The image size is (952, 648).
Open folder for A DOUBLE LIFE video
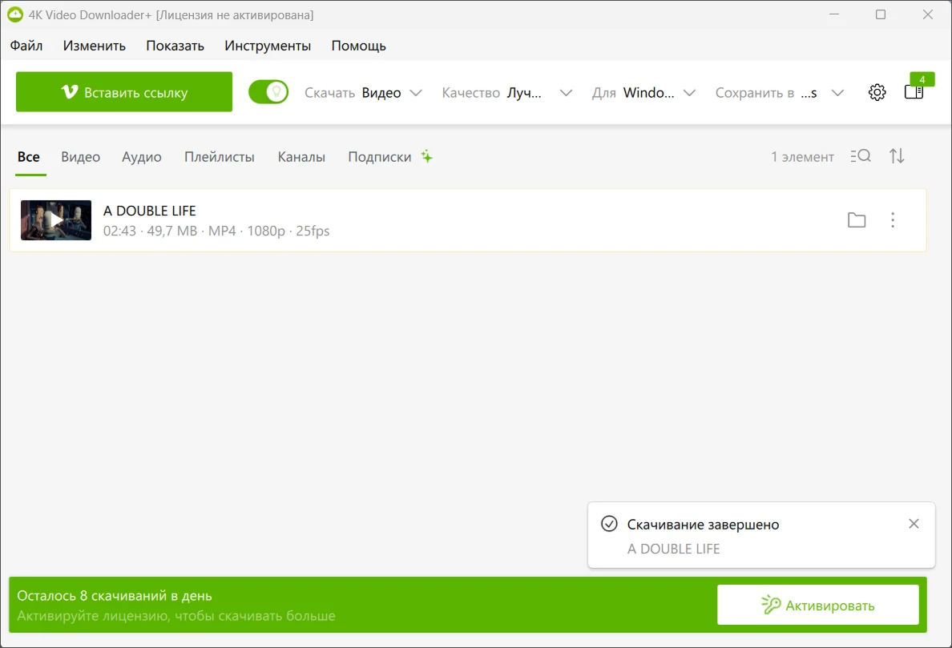point(857,220)
